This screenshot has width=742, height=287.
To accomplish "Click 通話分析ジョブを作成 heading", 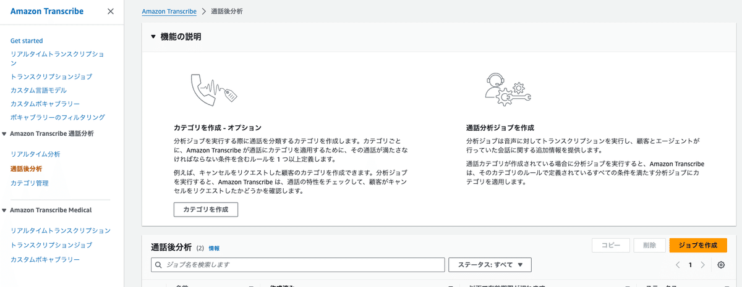I will pos(500,128).
